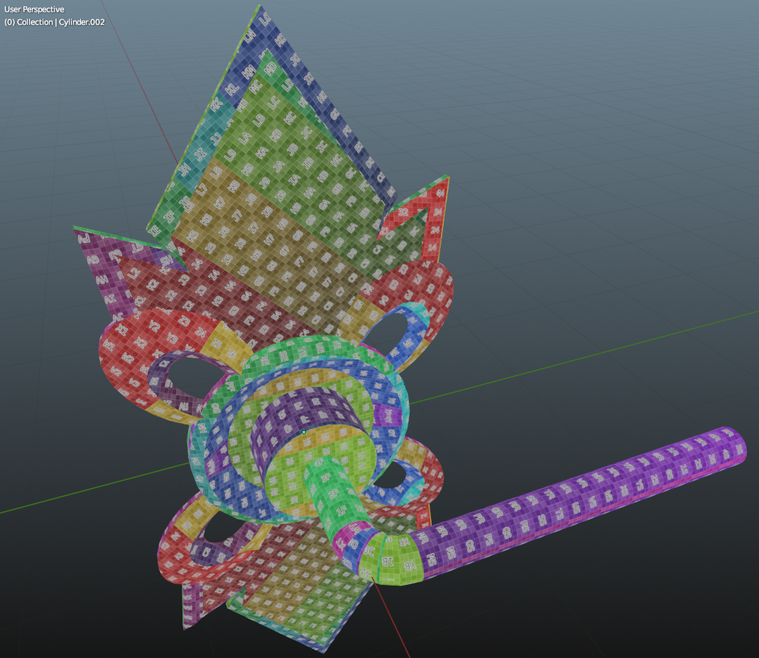The width and height of the screenshot is (759, 658).
Task: Click the yellow-green elbow joint tile labeled 1B
Action: pyautogui.click(x=388, y=563)
